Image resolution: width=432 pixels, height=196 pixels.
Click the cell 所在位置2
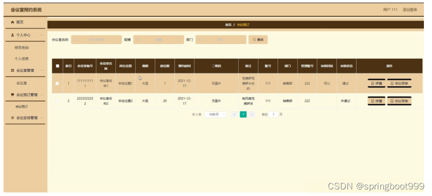(x=125, y=101)
